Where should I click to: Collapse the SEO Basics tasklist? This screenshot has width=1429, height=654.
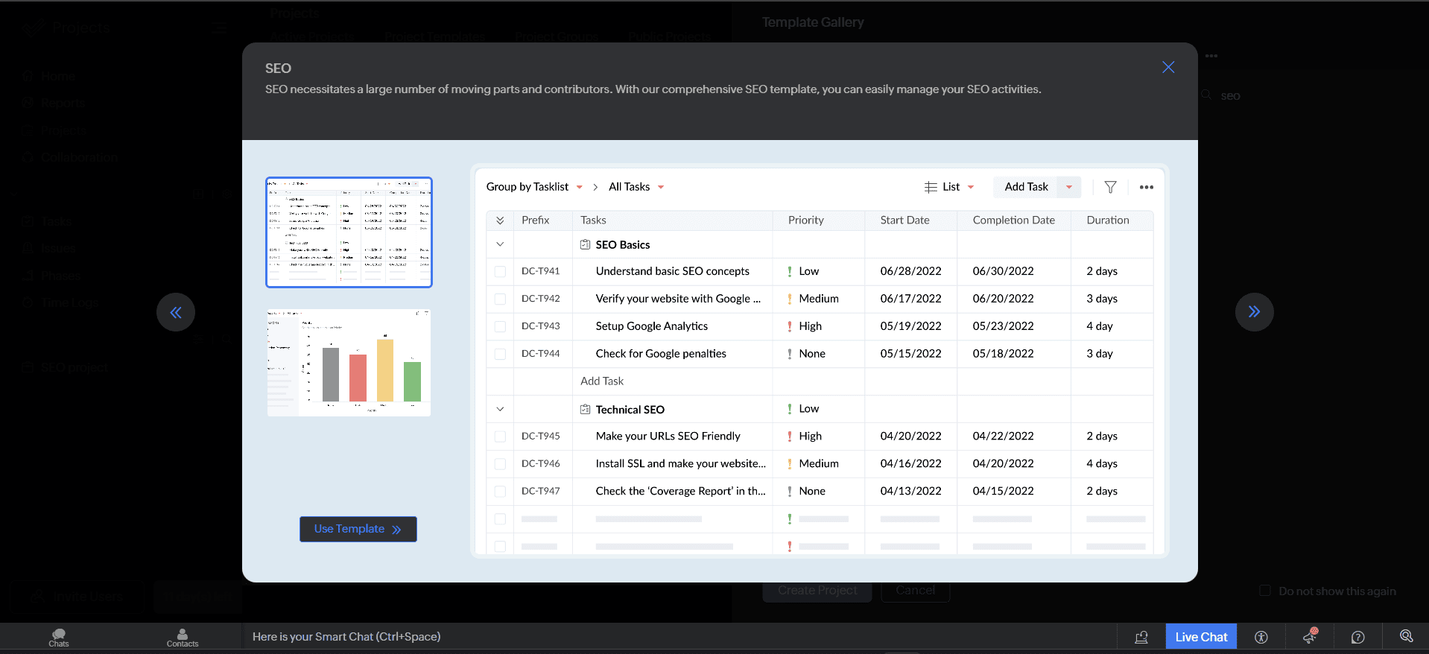[x=500, y=244]
